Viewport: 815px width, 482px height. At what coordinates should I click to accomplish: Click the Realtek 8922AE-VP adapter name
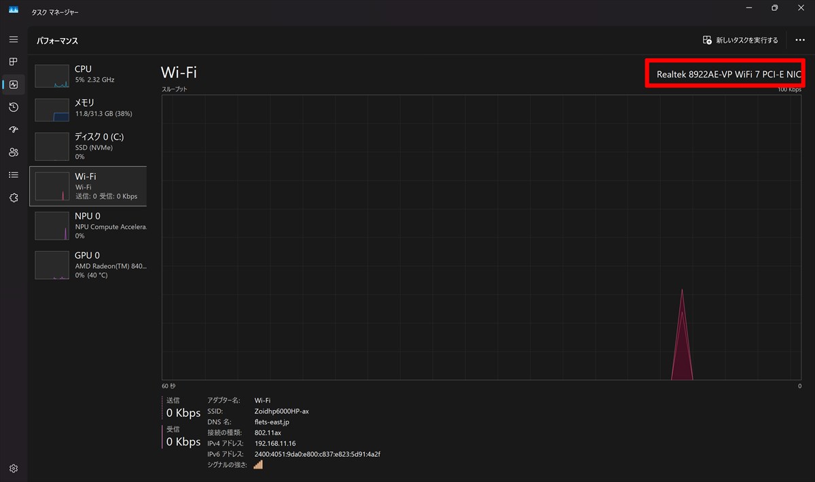pos(729,73)
